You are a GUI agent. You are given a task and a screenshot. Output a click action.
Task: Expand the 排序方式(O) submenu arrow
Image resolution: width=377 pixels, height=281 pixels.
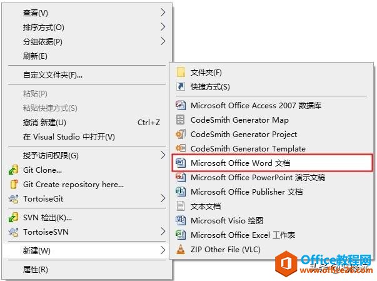pyautogui.click(x=163, y=27)
